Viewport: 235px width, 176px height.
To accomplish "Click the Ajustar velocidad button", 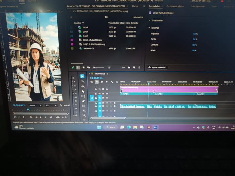I will (158, 68).
